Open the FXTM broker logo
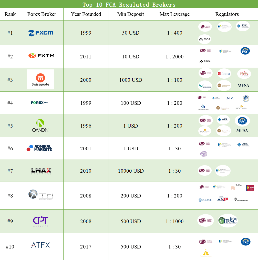This screenshot has width=258, height=260. click(x=41, y=56)
